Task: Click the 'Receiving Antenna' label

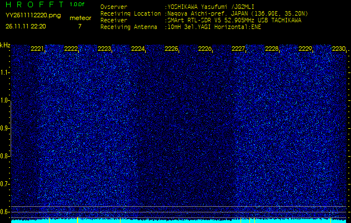Action: point(129,27)
